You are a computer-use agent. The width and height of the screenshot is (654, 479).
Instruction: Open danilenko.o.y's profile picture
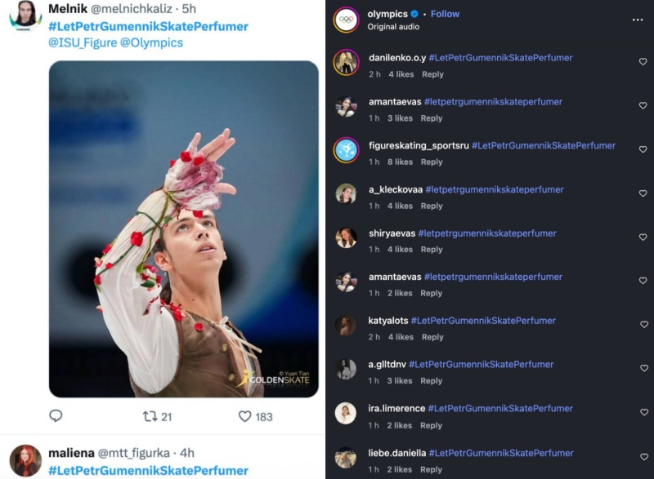(x=346, y=63)
